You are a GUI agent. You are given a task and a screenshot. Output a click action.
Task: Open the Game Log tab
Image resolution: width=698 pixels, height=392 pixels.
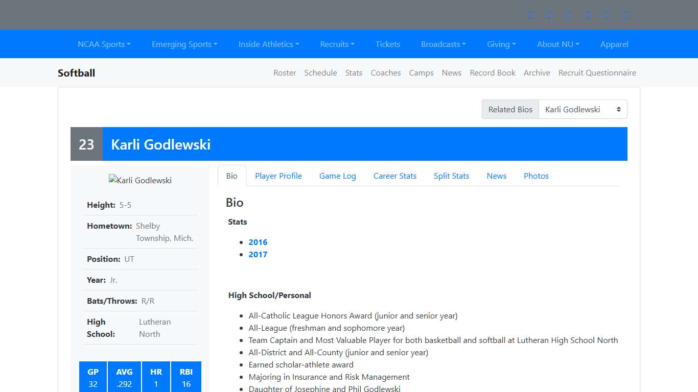point(338,176)
